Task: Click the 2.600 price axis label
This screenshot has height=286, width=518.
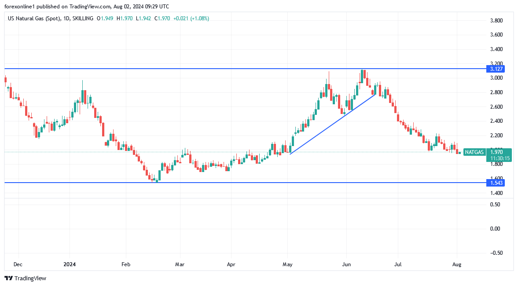Action: (x=496, y=106)
